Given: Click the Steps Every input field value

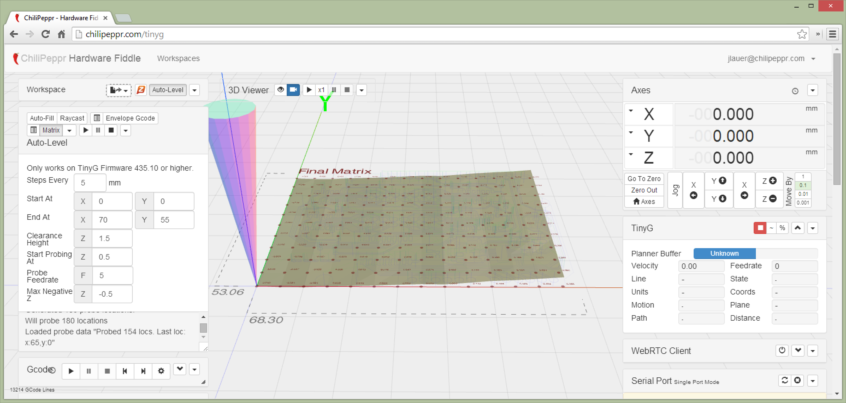Looking at the screenshot, I should click(90, 182).
